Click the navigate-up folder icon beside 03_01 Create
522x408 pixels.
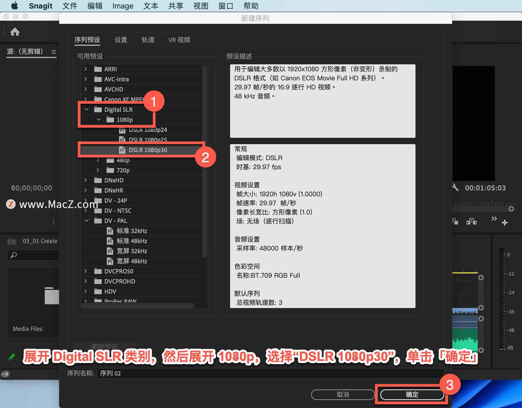click(11, 241)
